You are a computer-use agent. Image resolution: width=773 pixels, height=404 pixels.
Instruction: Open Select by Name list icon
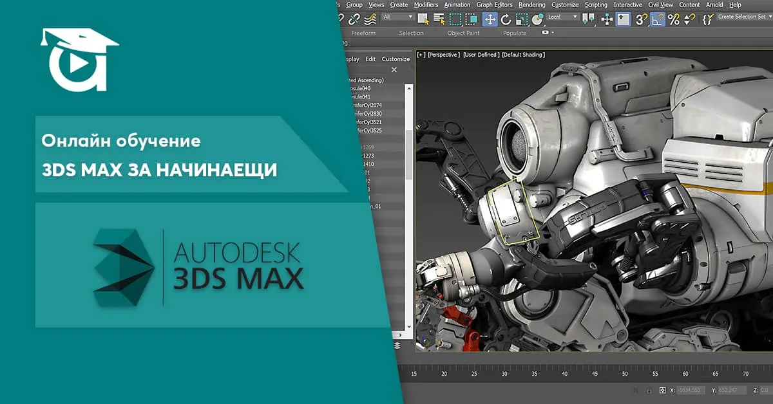(x=439, y=19)
